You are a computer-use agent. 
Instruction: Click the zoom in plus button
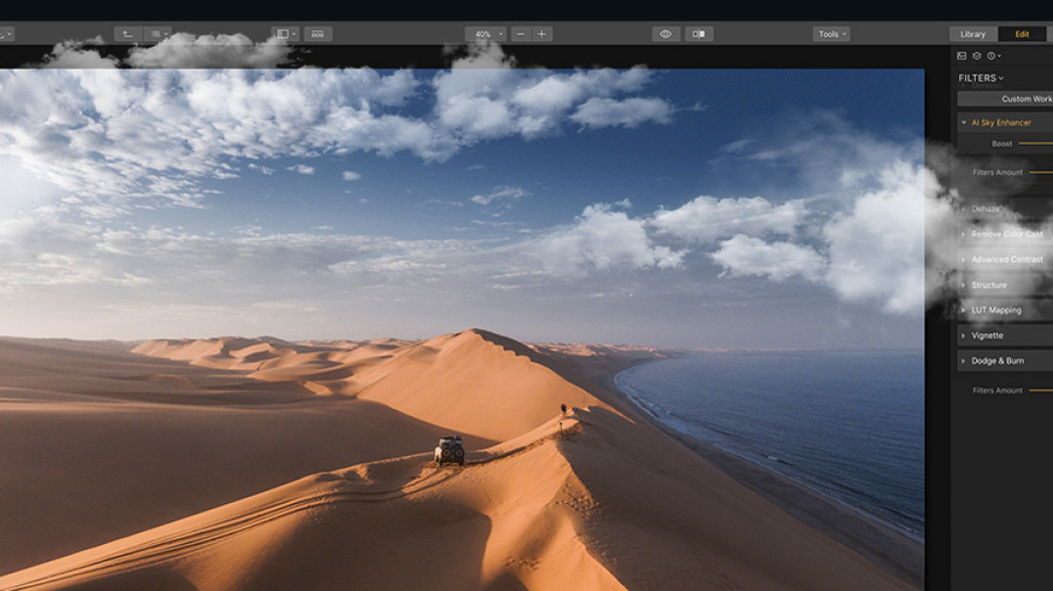coord(542,33)
